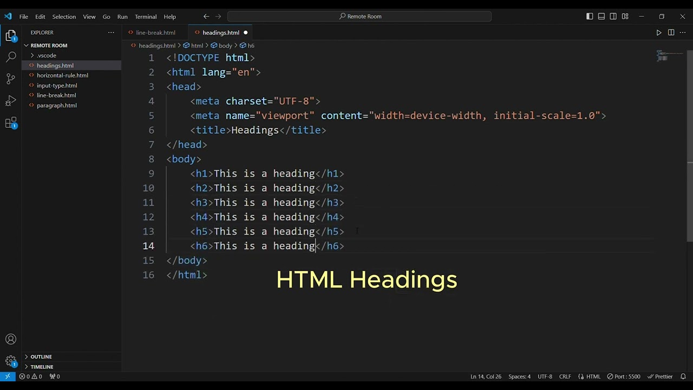The image size is (693, 390).
Task: Open Customize Layout icon
Action: coord(625,16)
